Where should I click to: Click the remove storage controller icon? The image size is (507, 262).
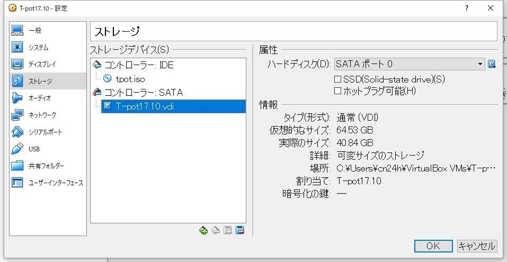pos(216,230)
